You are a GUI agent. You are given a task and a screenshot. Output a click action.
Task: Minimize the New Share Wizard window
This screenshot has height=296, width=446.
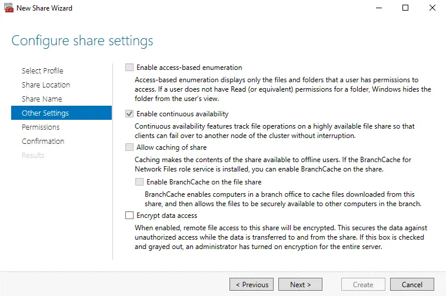tap(378, 8)
